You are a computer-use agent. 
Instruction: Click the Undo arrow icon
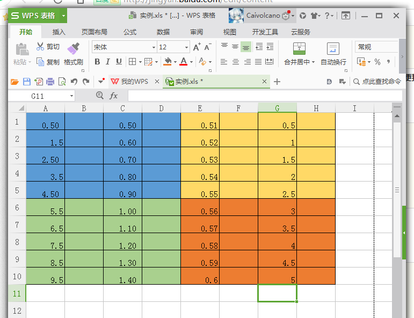click(x=74, y=82)
